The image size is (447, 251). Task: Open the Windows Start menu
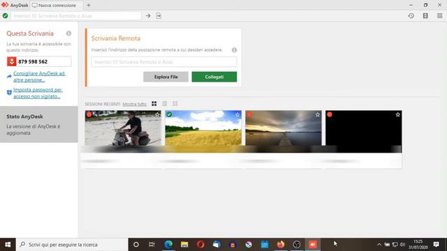(x=8, y=245)
